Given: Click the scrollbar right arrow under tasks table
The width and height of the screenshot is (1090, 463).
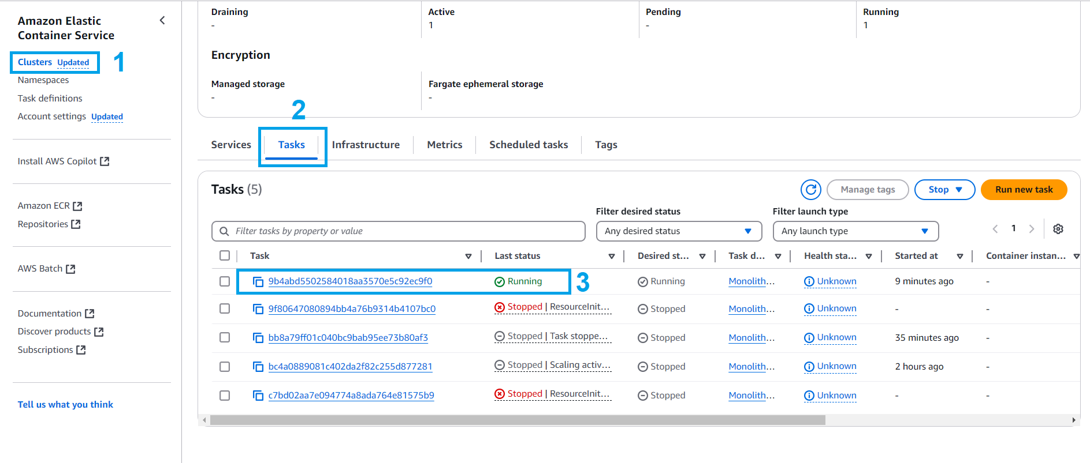Looking at the screenshot, I should point(1073,420).
